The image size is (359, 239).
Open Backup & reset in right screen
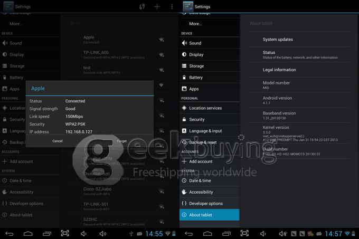tap(210, 142)
